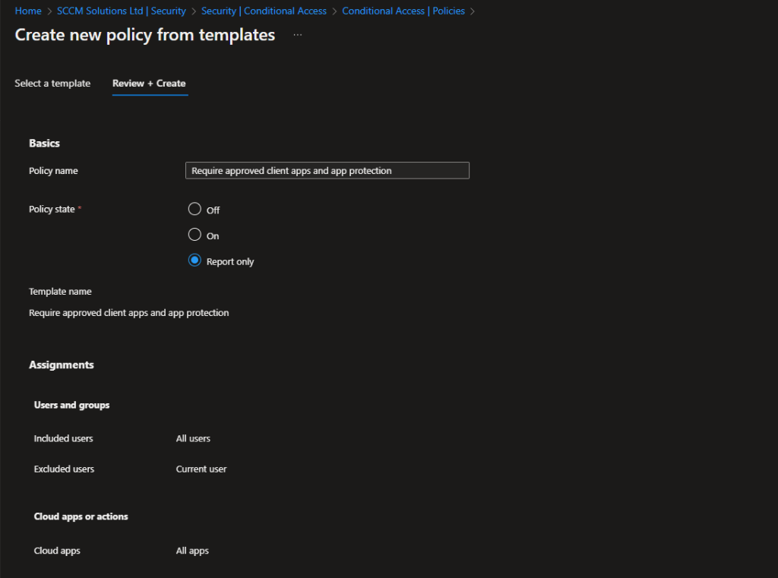The width and height of the screenshot is (778, 578).
Task: Open Security | Conditional Access breadcrumb link
Action: (x=264, y=11)
